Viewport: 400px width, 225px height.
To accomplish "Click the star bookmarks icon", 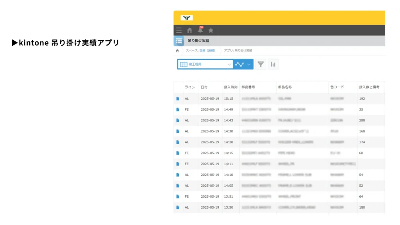I will (x=211, y=30).
